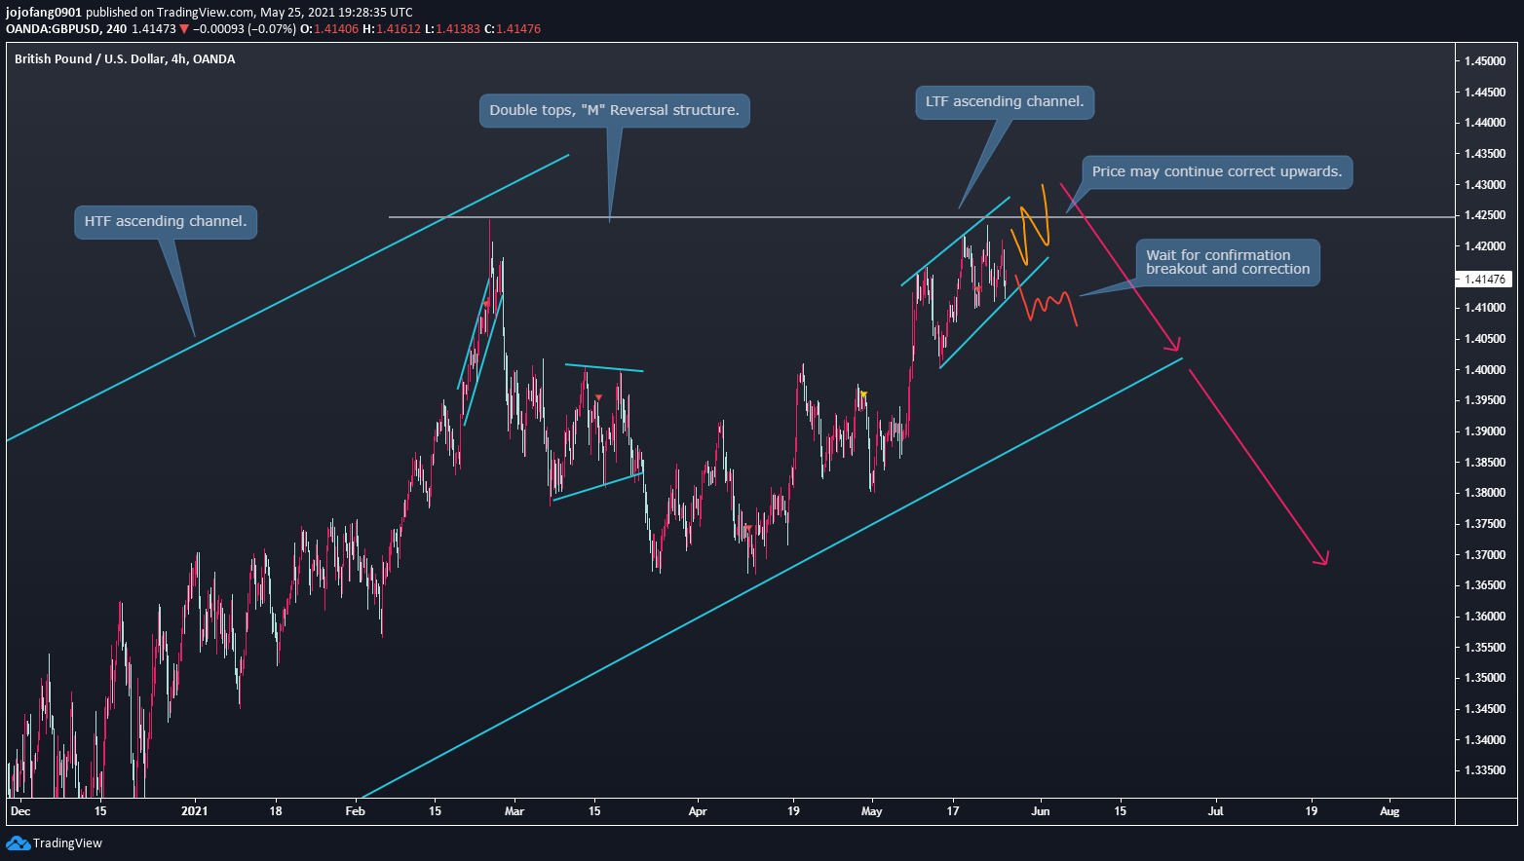Image resolution: width=1524 pixels, height=861 pixels.
Task: Click the 2021 label on the time axis
Action: [x=195, y=811]
